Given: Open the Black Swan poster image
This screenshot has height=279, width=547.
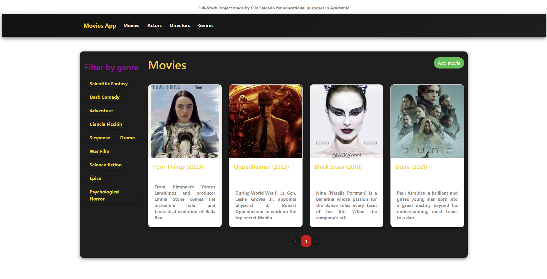Looking at the screenshot, I should coord(346,121).
